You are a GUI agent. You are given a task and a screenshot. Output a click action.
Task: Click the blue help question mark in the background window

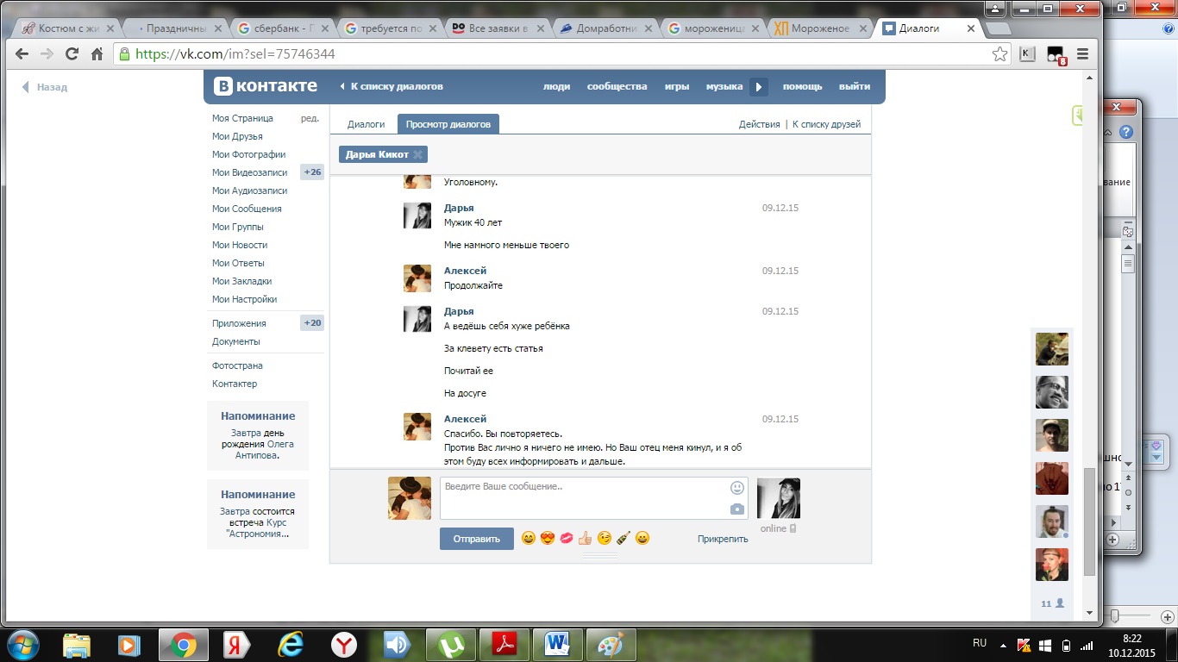(x=1126, y=133)
